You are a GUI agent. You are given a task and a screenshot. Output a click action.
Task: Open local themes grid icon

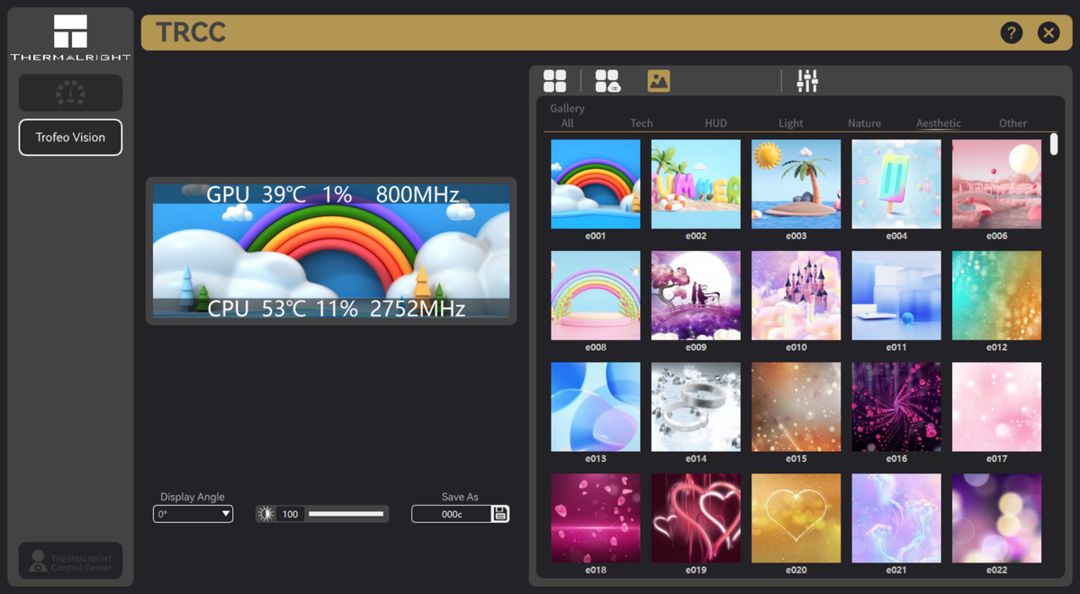pyautogui.click(x=555, y=81)
